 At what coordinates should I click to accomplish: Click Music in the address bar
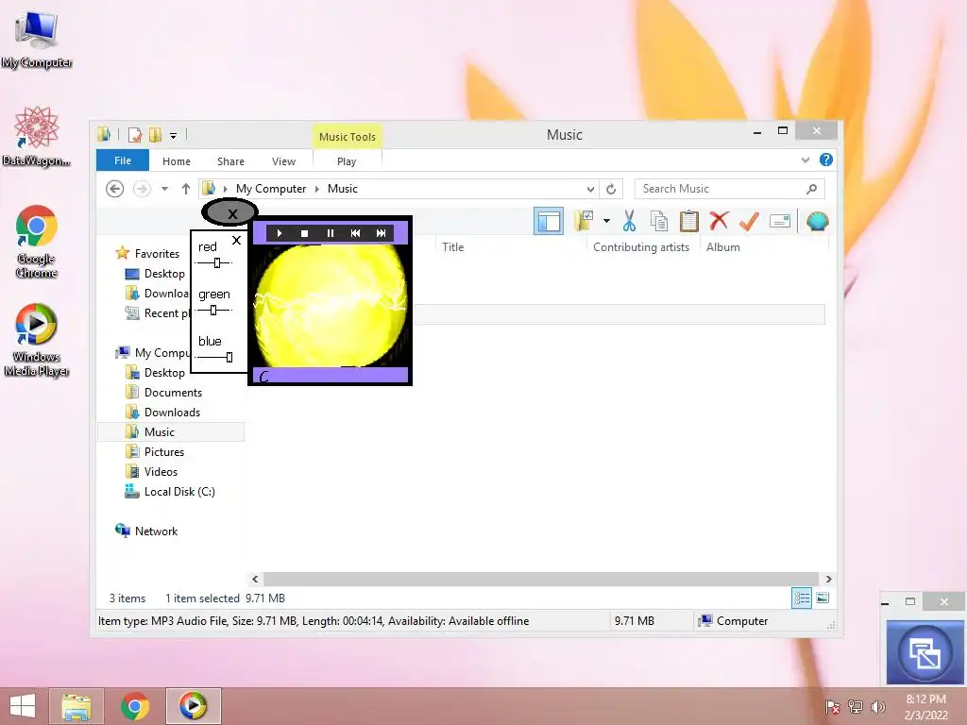point(342,189)
